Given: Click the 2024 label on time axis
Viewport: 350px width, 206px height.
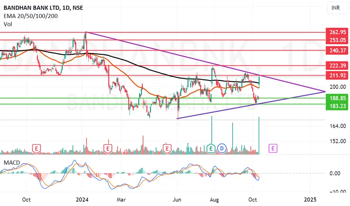Looking at the screenshot, I should [x=82, y=200].
